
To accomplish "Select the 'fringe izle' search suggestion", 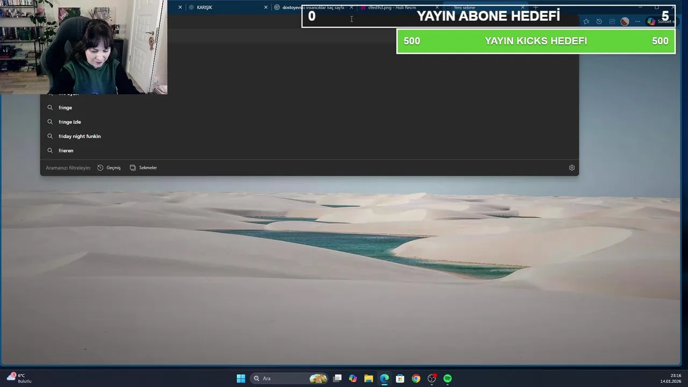I will click(x=309, y=122).
